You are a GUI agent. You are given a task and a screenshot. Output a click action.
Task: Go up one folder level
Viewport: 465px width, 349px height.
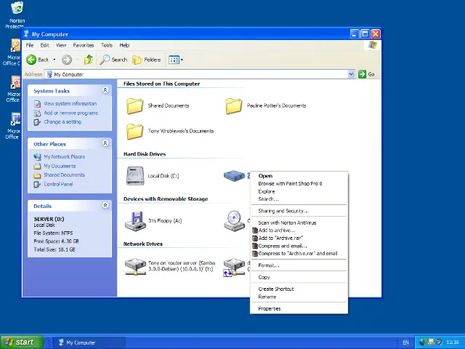(88, 60)
